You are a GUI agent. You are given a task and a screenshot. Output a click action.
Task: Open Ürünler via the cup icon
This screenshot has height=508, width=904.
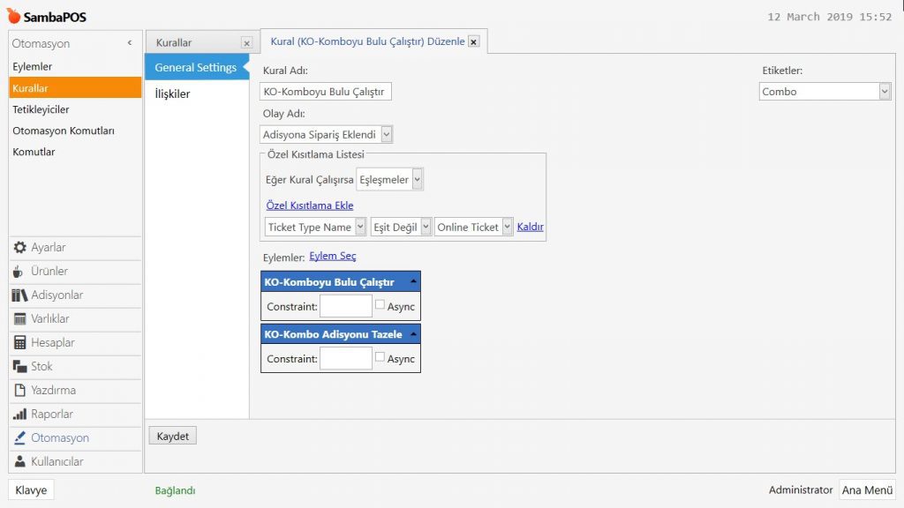click(x=19, y=272)
